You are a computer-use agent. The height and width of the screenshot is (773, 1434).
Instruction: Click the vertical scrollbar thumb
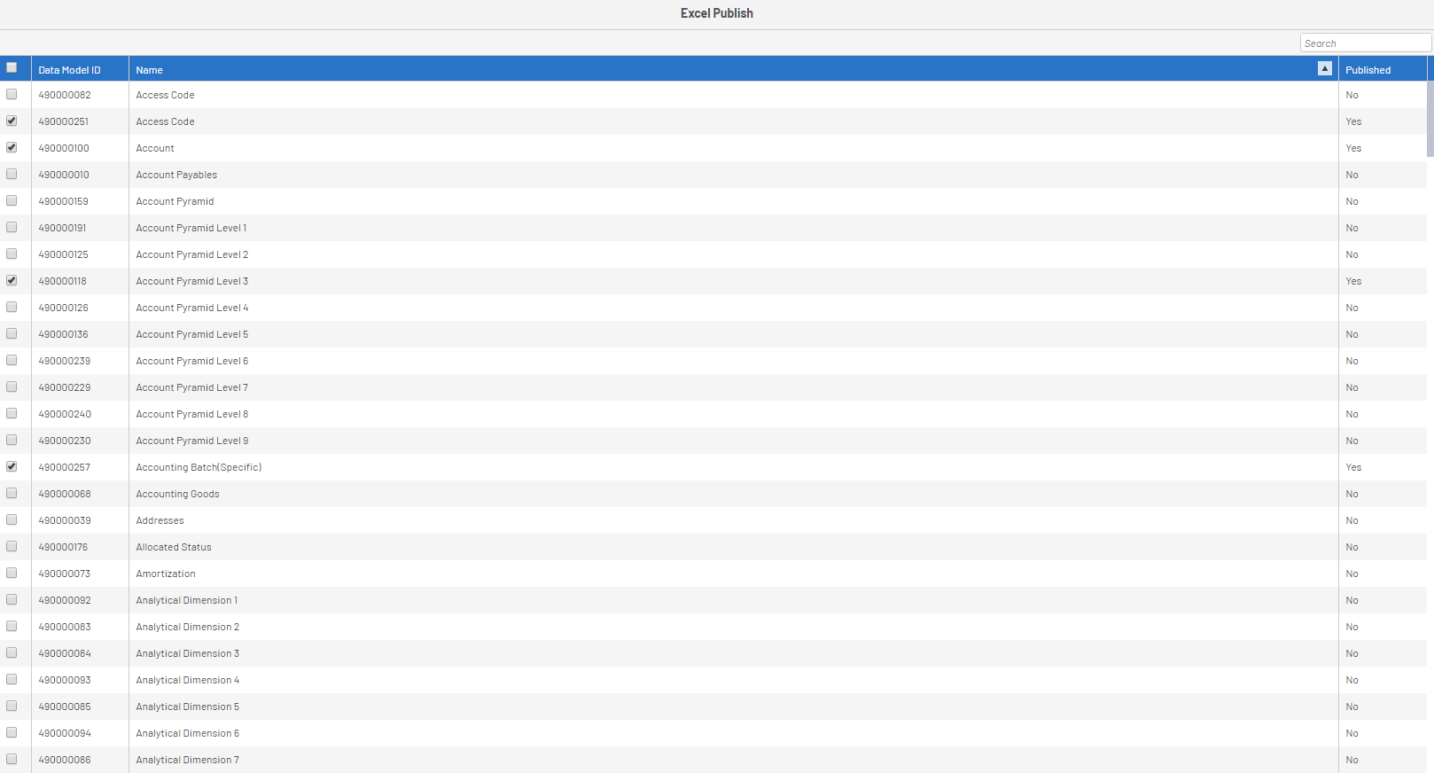(1430, 119)
